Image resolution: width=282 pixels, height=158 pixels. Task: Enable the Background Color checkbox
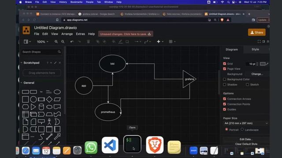[x=224, y=79]
